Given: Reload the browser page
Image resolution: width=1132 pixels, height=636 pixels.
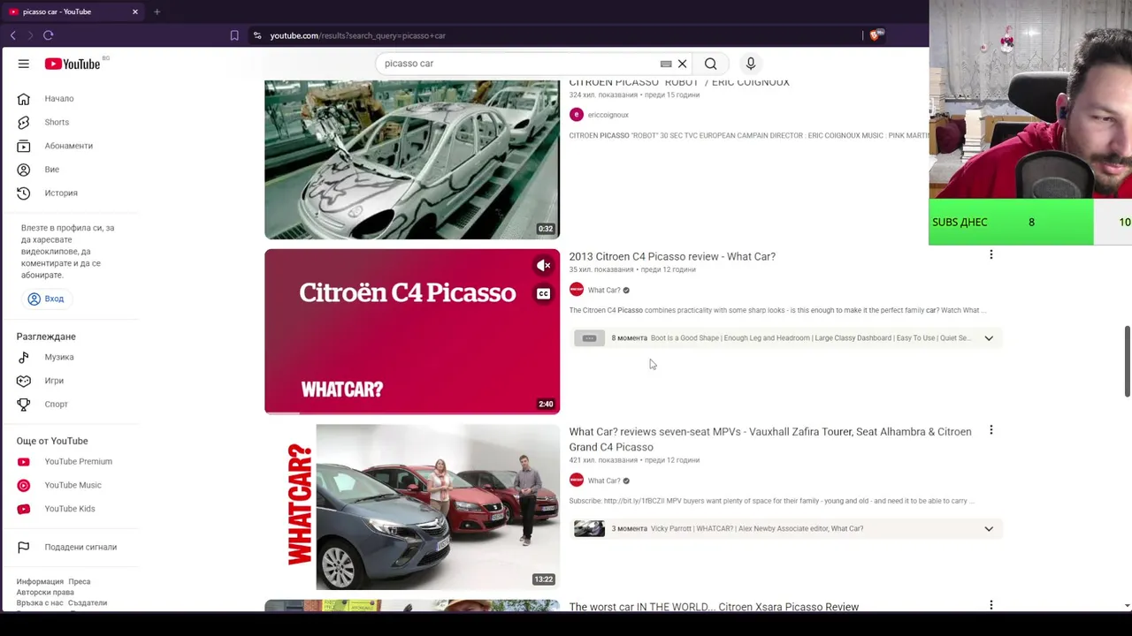Looking at the screenshot, I should [49, 35].
